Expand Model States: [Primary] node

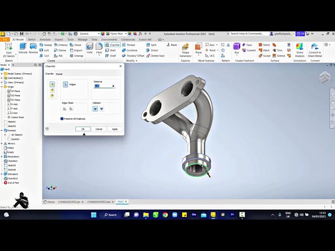pyautogui.click(x=2, y=74)
